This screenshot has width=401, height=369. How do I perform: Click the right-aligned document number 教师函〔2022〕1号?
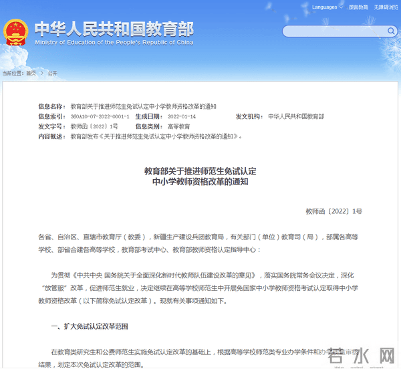click(333, 211)
